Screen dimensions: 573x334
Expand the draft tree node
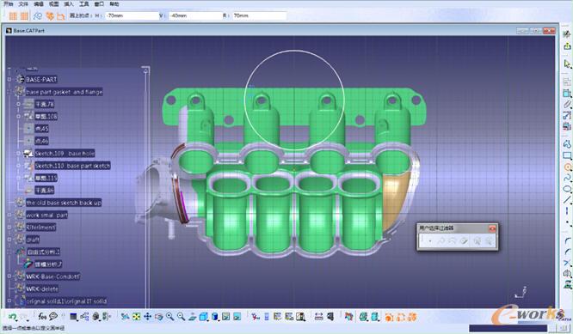coord(9,240)
